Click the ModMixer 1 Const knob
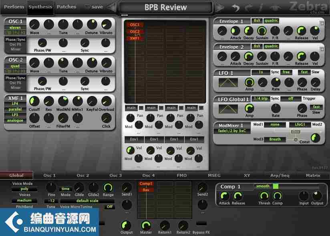The height and width of the screenshot is (236, 330). coord(315,138)
